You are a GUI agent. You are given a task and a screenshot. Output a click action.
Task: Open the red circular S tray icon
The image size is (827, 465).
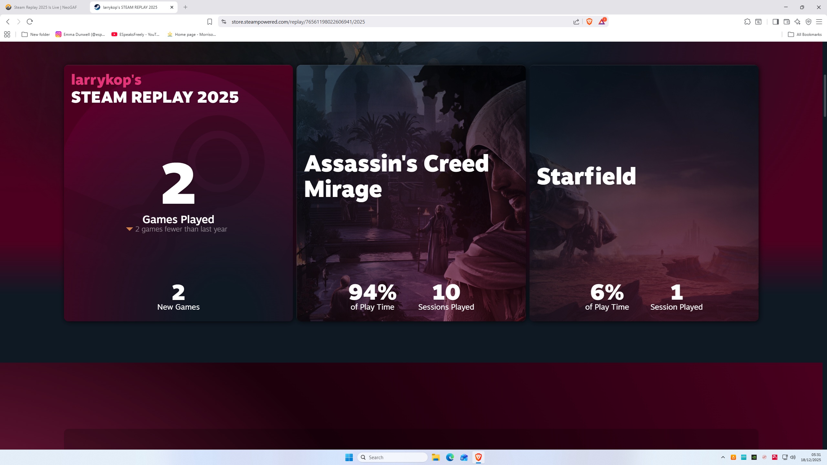tap(764, 457)
